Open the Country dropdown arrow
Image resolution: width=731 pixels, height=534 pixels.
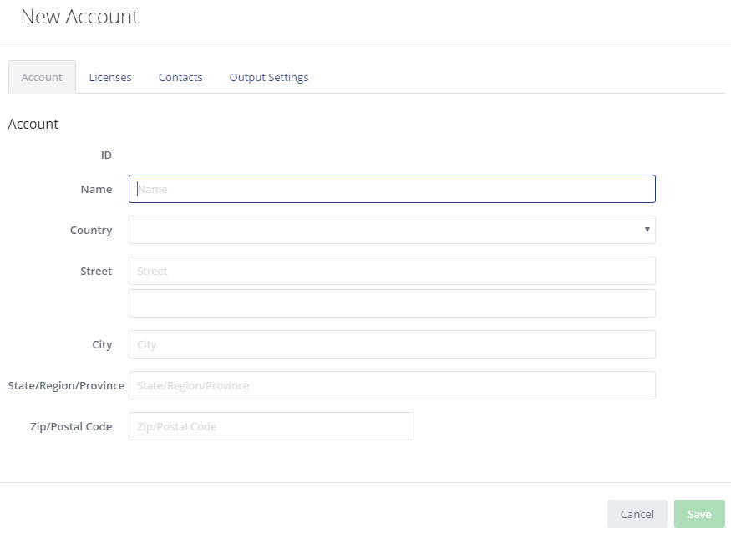pos(647,230)
